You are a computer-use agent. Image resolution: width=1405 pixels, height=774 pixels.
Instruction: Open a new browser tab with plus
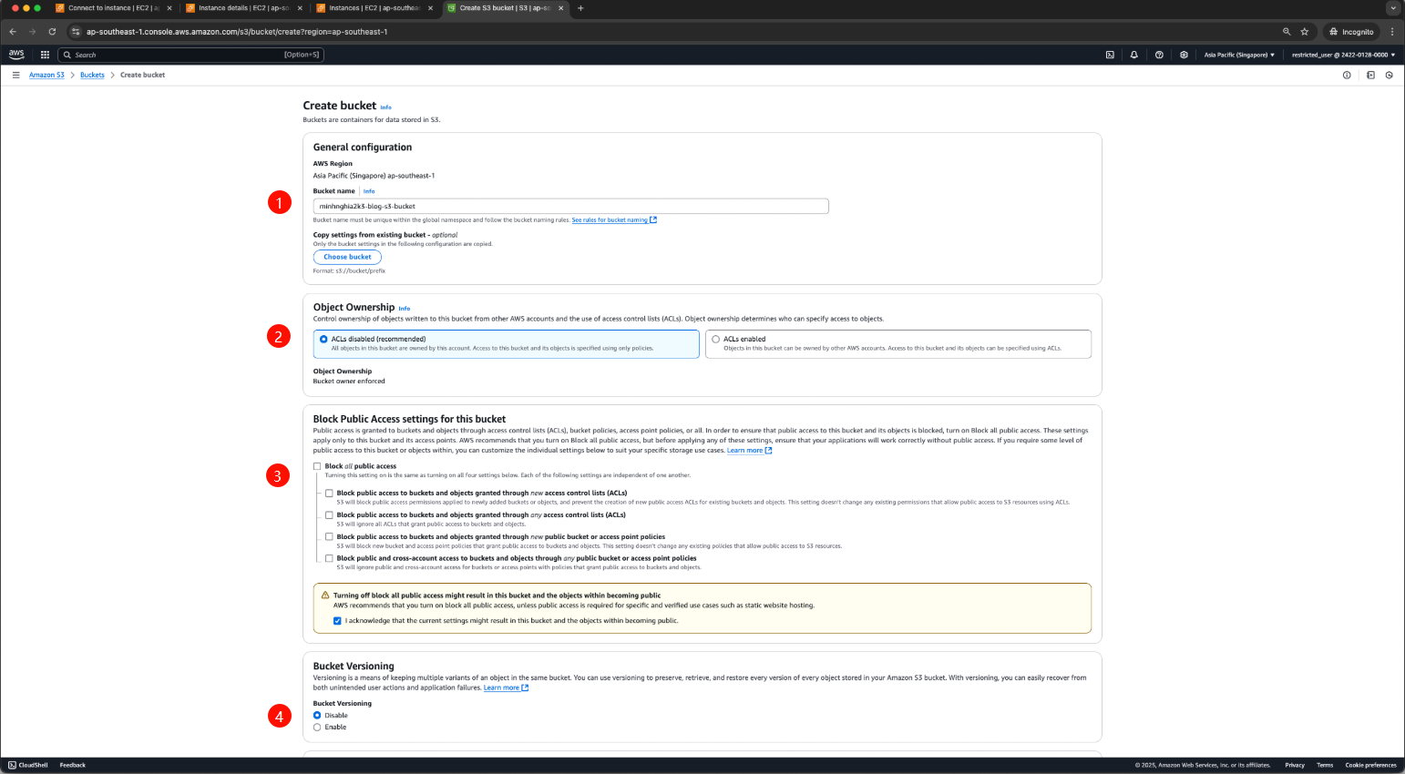(581, 8)
